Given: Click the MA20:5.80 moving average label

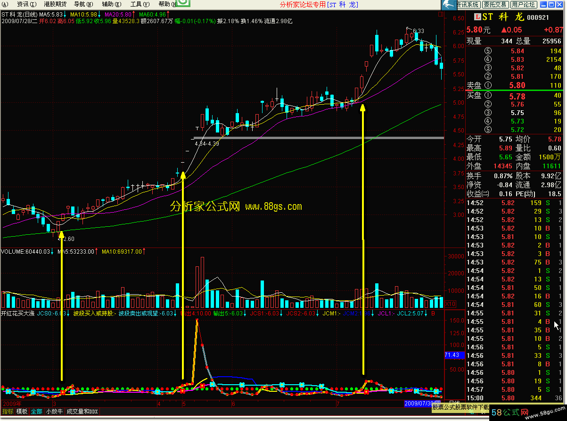Looking at the screenshot, I should tap(119, 15).
